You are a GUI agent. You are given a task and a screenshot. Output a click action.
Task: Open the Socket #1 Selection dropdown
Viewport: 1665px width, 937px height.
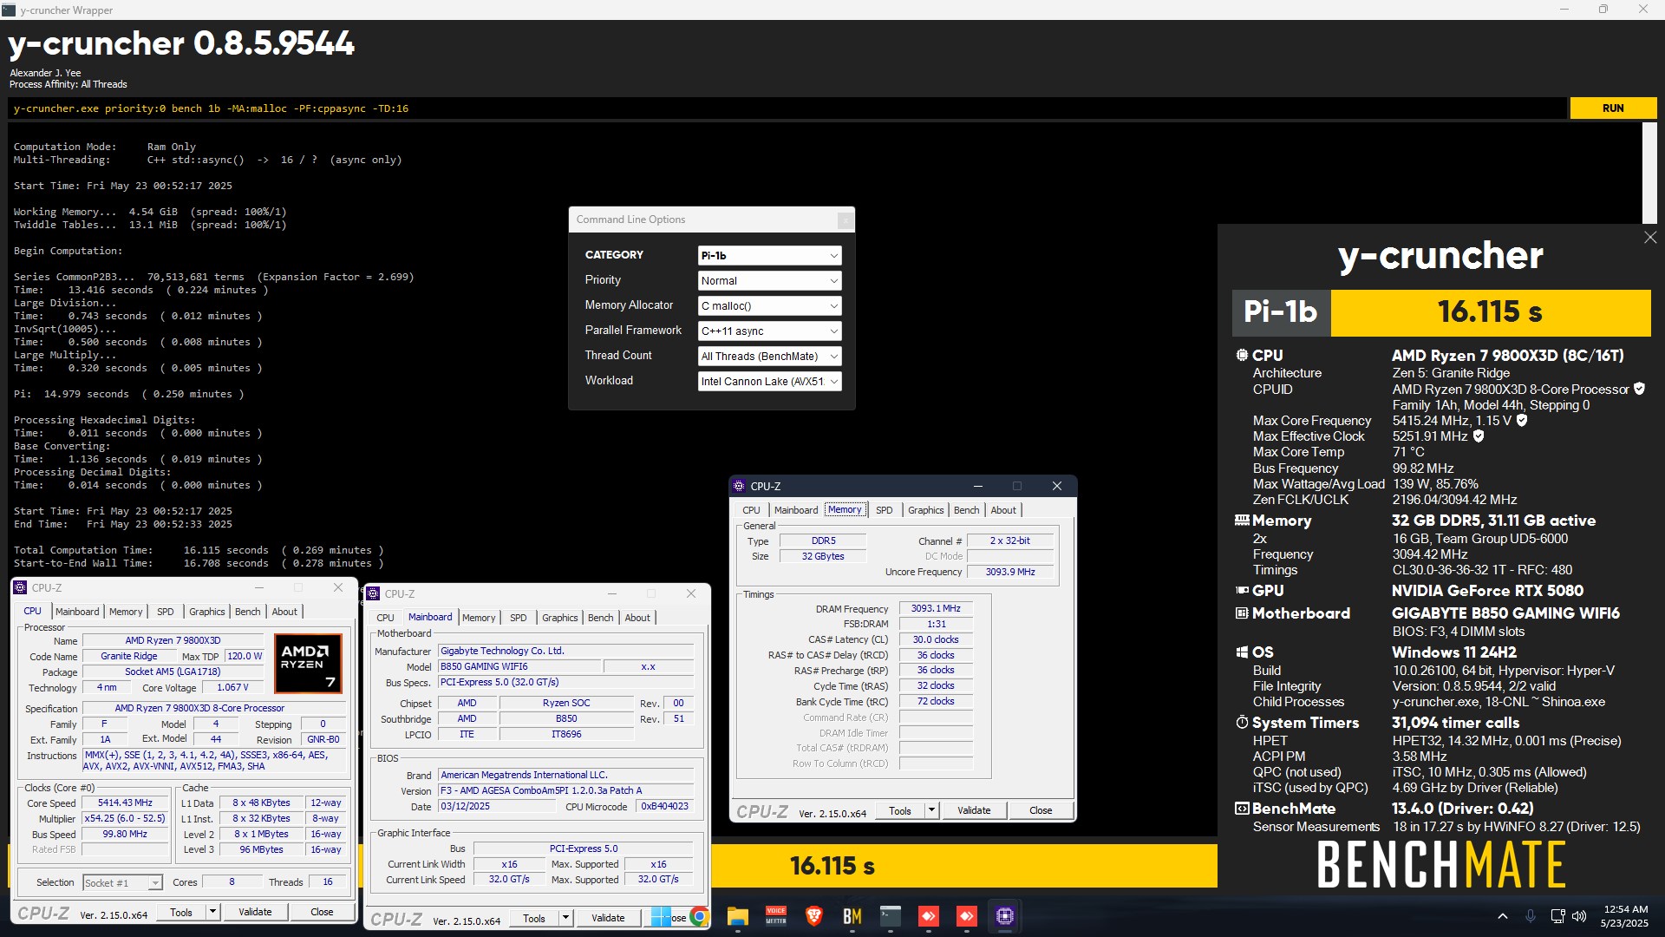tap(122, 882)
